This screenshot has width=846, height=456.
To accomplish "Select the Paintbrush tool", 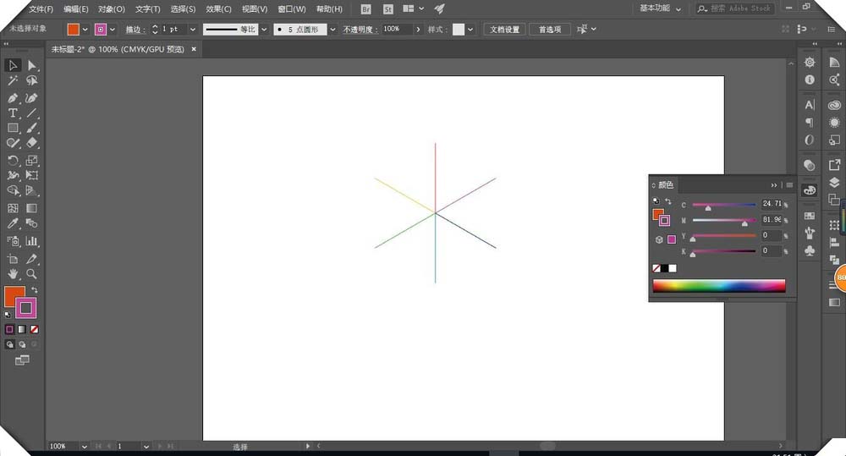I will [32, 128].
